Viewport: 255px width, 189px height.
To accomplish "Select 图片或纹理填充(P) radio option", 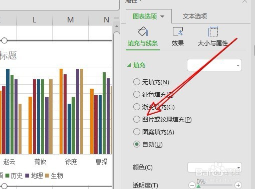I will coord(137,119).
